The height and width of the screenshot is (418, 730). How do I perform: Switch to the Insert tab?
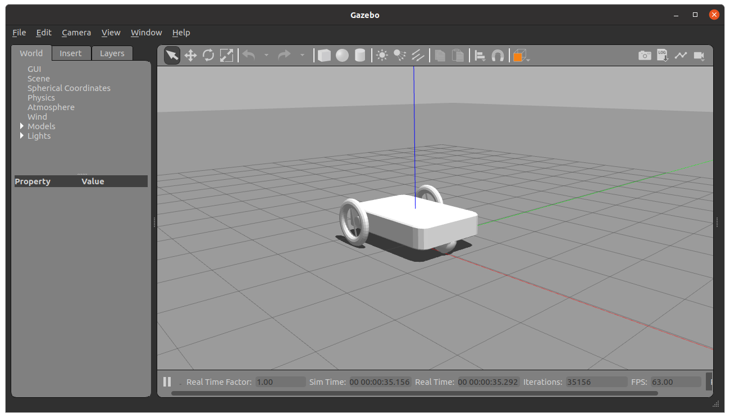71,53
